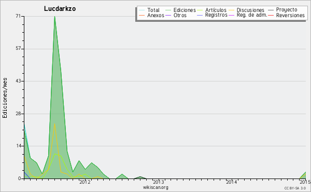Click the Registros legend label
This screenshot has width=311, height=192.
point(216,15)
